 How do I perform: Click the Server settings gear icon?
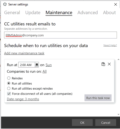(5, 4)
